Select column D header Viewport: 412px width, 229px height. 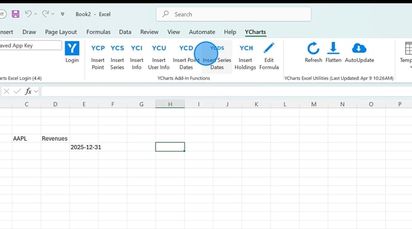[55, 104]
